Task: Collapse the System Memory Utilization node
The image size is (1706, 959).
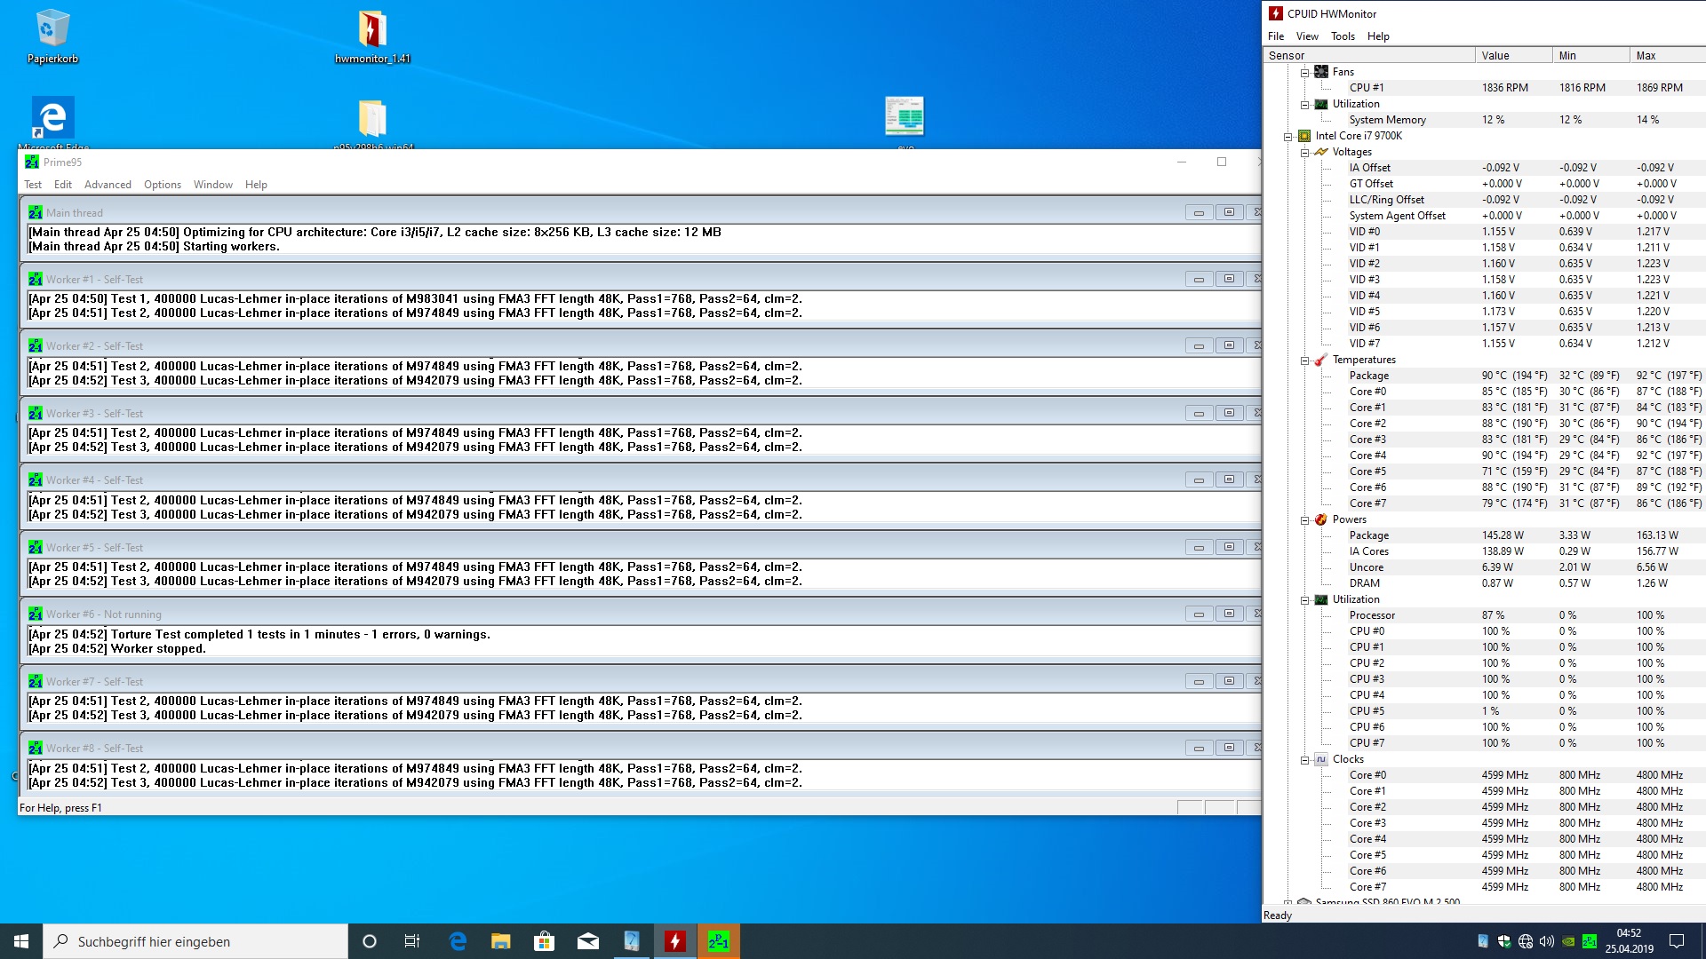Action: [x=1304, y=105]
